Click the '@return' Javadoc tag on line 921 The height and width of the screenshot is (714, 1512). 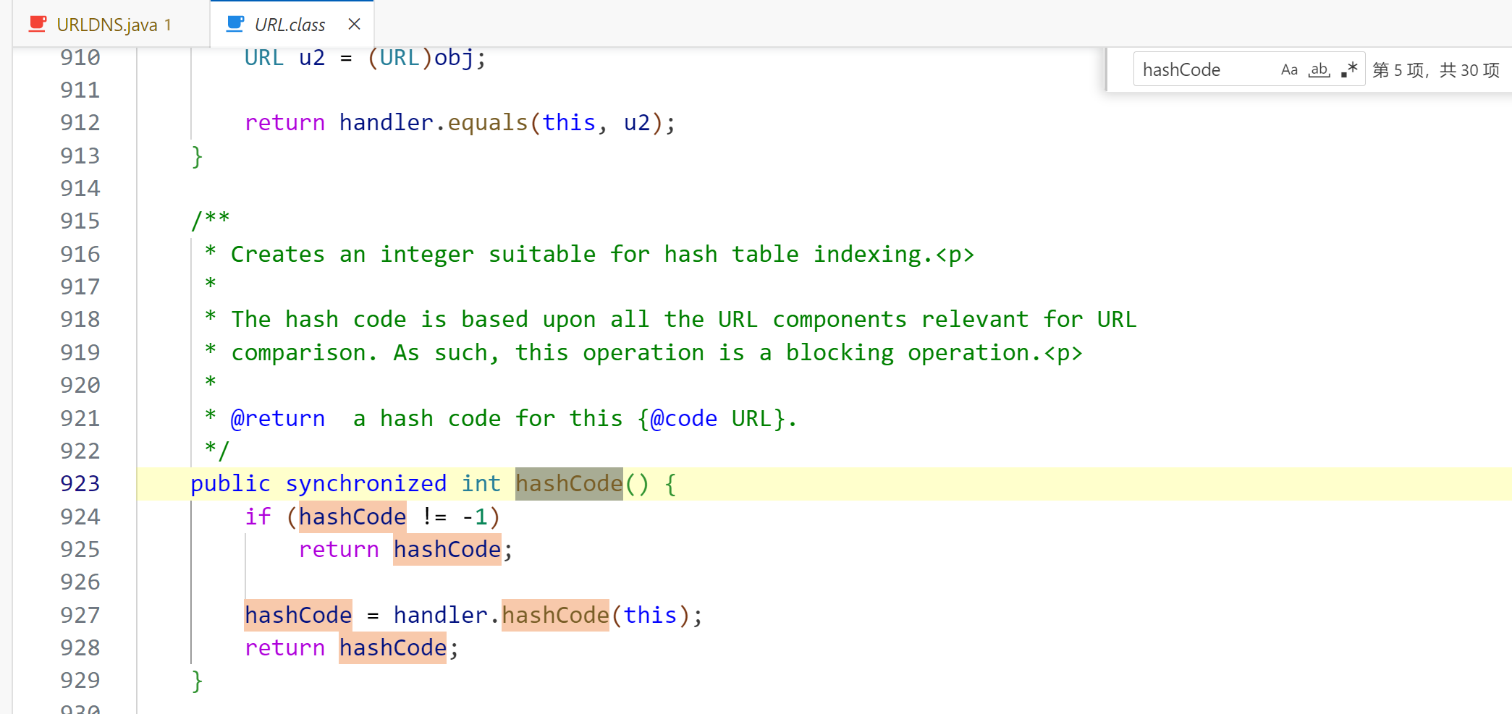point(278,418)
